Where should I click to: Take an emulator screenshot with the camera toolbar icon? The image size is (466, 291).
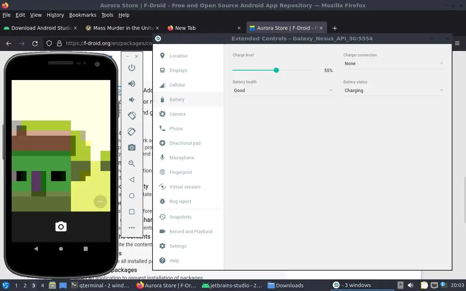(132, 148)
